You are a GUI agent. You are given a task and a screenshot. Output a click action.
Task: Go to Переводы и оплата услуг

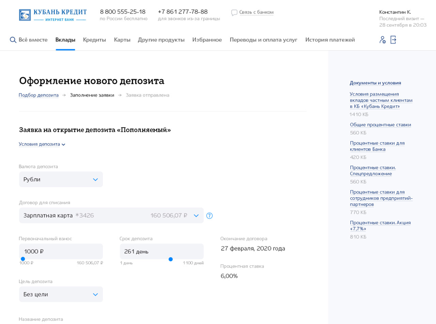263,40
